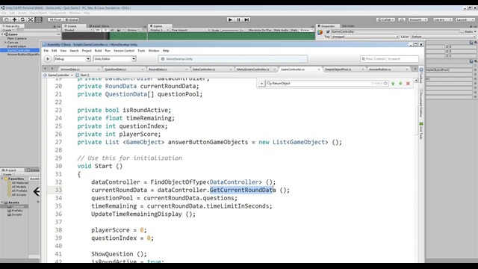
Task: Open the MonoDevelop Build menu
Action: pyautogui.click(x=98, y=51)
